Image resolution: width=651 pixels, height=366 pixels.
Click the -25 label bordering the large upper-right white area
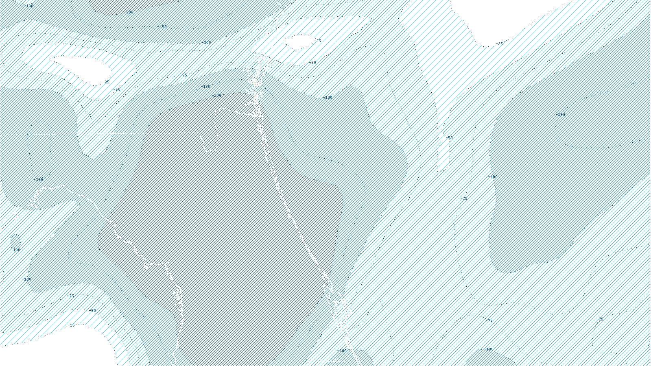click(x=499, y=44)
